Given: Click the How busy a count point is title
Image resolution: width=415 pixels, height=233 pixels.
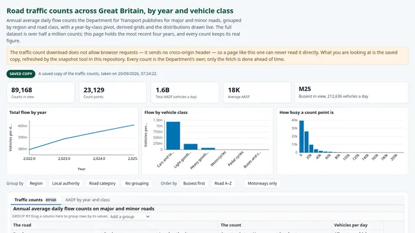Looking at the screenshot, I should tap(307, 112).
